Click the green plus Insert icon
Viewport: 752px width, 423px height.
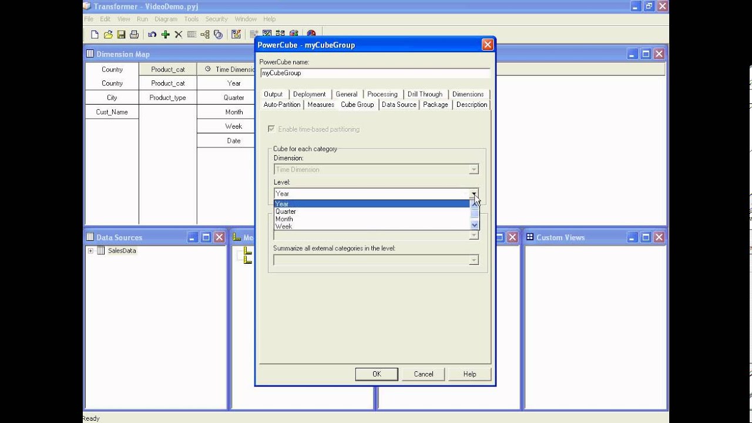[166, 35]
